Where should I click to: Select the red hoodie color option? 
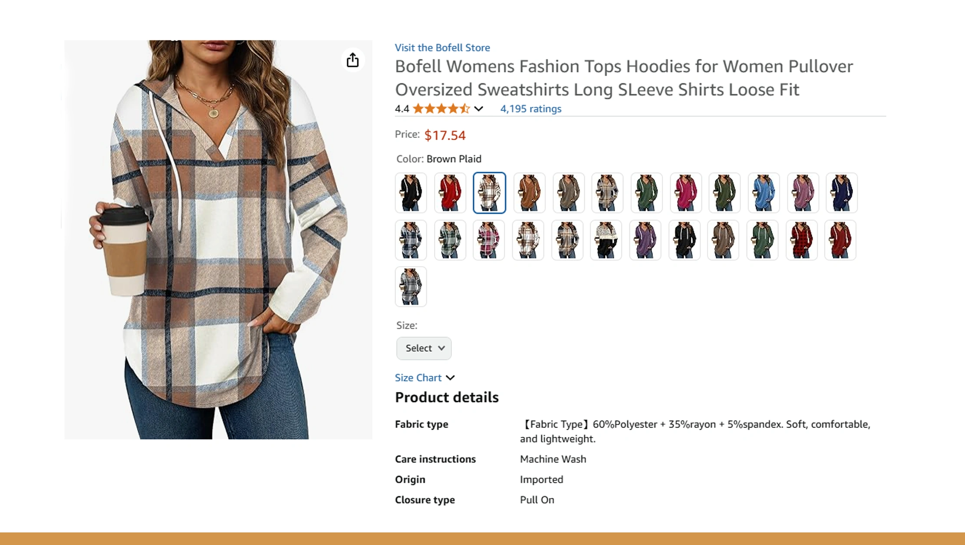point(450,193)
